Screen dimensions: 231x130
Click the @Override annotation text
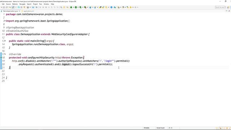click(x=15, y=54)
